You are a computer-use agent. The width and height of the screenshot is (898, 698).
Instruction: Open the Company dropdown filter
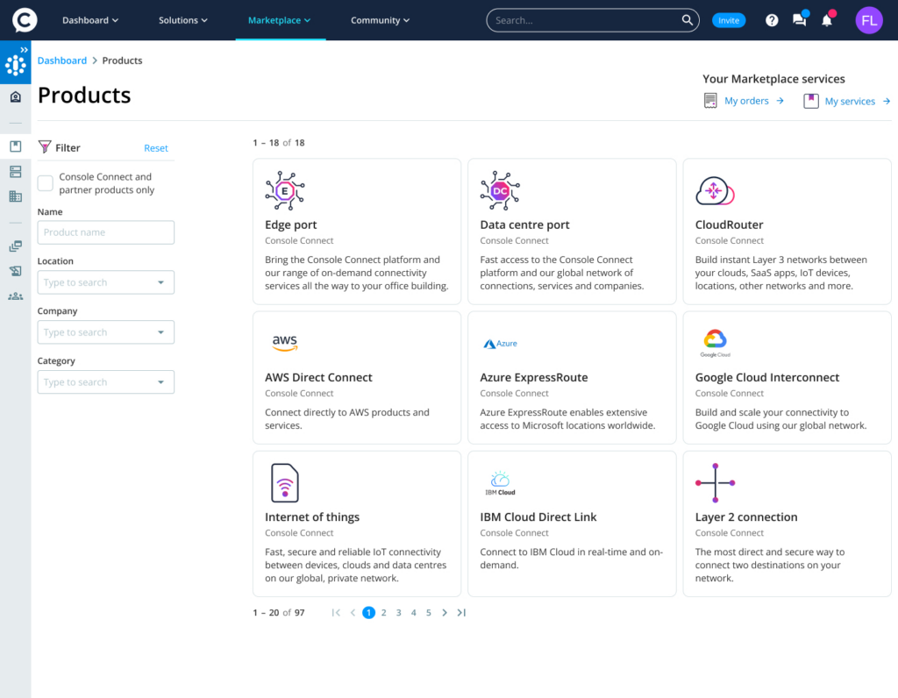[105, 331]
